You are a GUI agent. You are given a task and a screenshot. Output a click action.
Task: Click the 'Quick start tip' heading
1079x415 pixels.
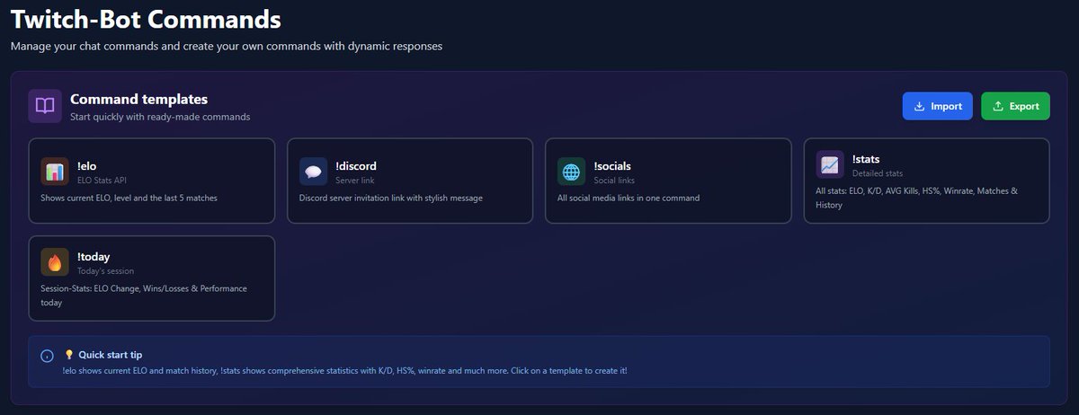pyautogui.click(x=110, y=355)
